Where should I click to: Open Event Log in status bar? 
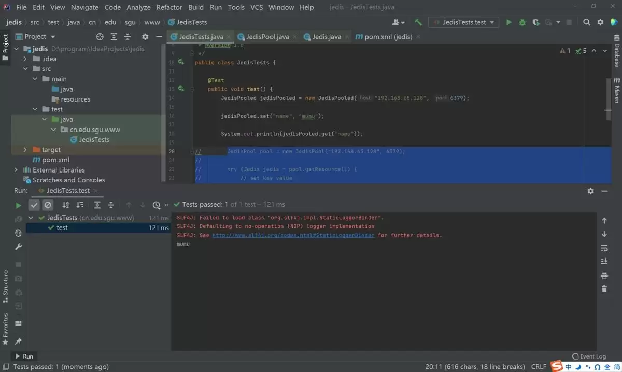pos(589,356)
